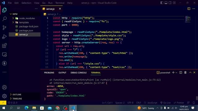Create a new terminal with plus icon
Image resolution: width=198 pixels, height=111 pixels.
click(173, 72)
